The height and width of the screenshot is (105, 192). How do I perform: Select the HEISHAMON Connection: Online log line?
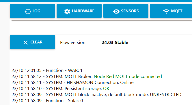(x=72, y=83)
